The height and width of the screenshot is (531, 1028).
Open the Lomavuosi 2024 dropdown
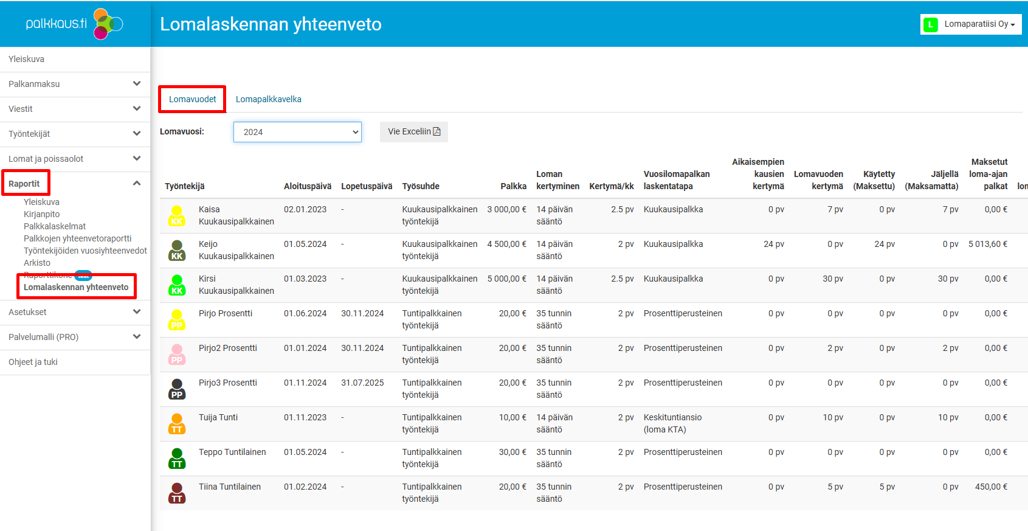coord(297,132)
